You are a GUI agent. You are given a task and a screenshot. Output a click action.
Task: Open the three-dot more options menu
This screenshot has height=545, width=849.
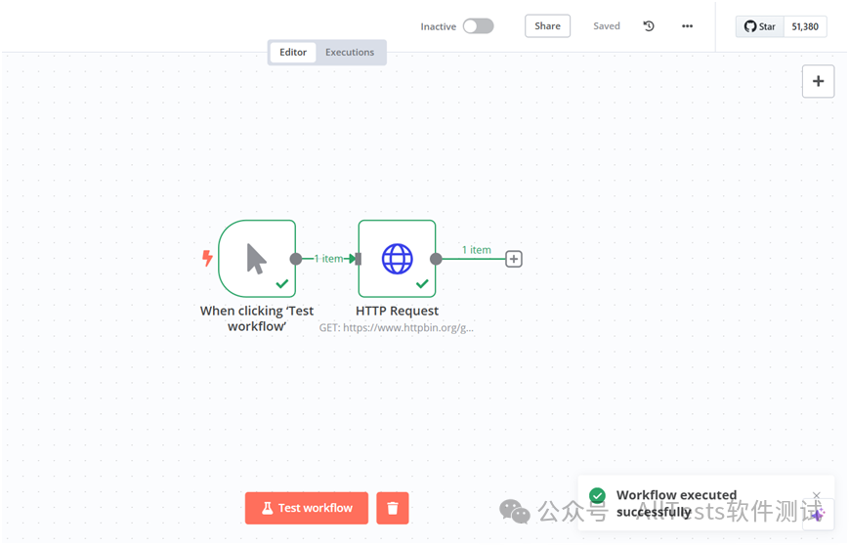(x=687, y=26)
